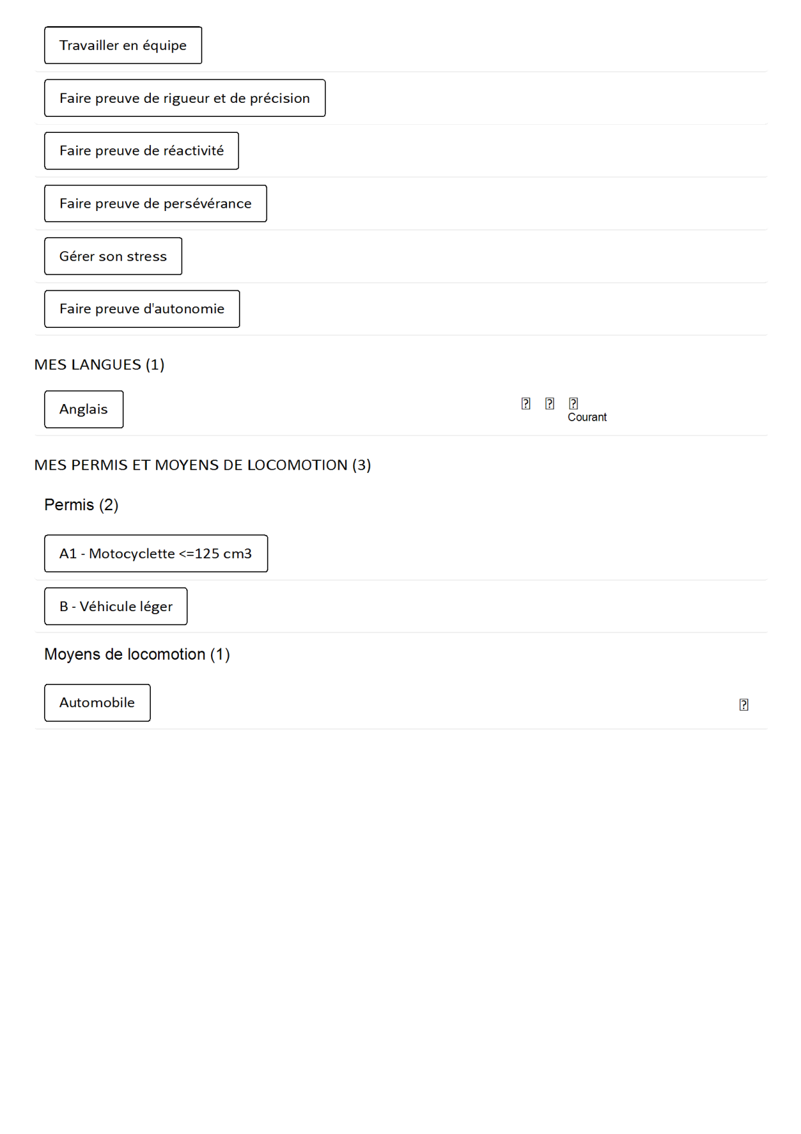The width and height of the screenshot is (801, 1134).
Task: Click the Permis (2) subsection heading
Action: pyautogui.click(x=81, y=505)
